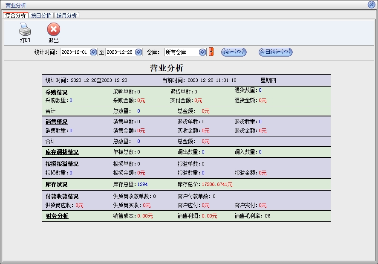Screen dimensions: 378x264
Task: Click the end date field 2023-12-28
Action: 119,52
